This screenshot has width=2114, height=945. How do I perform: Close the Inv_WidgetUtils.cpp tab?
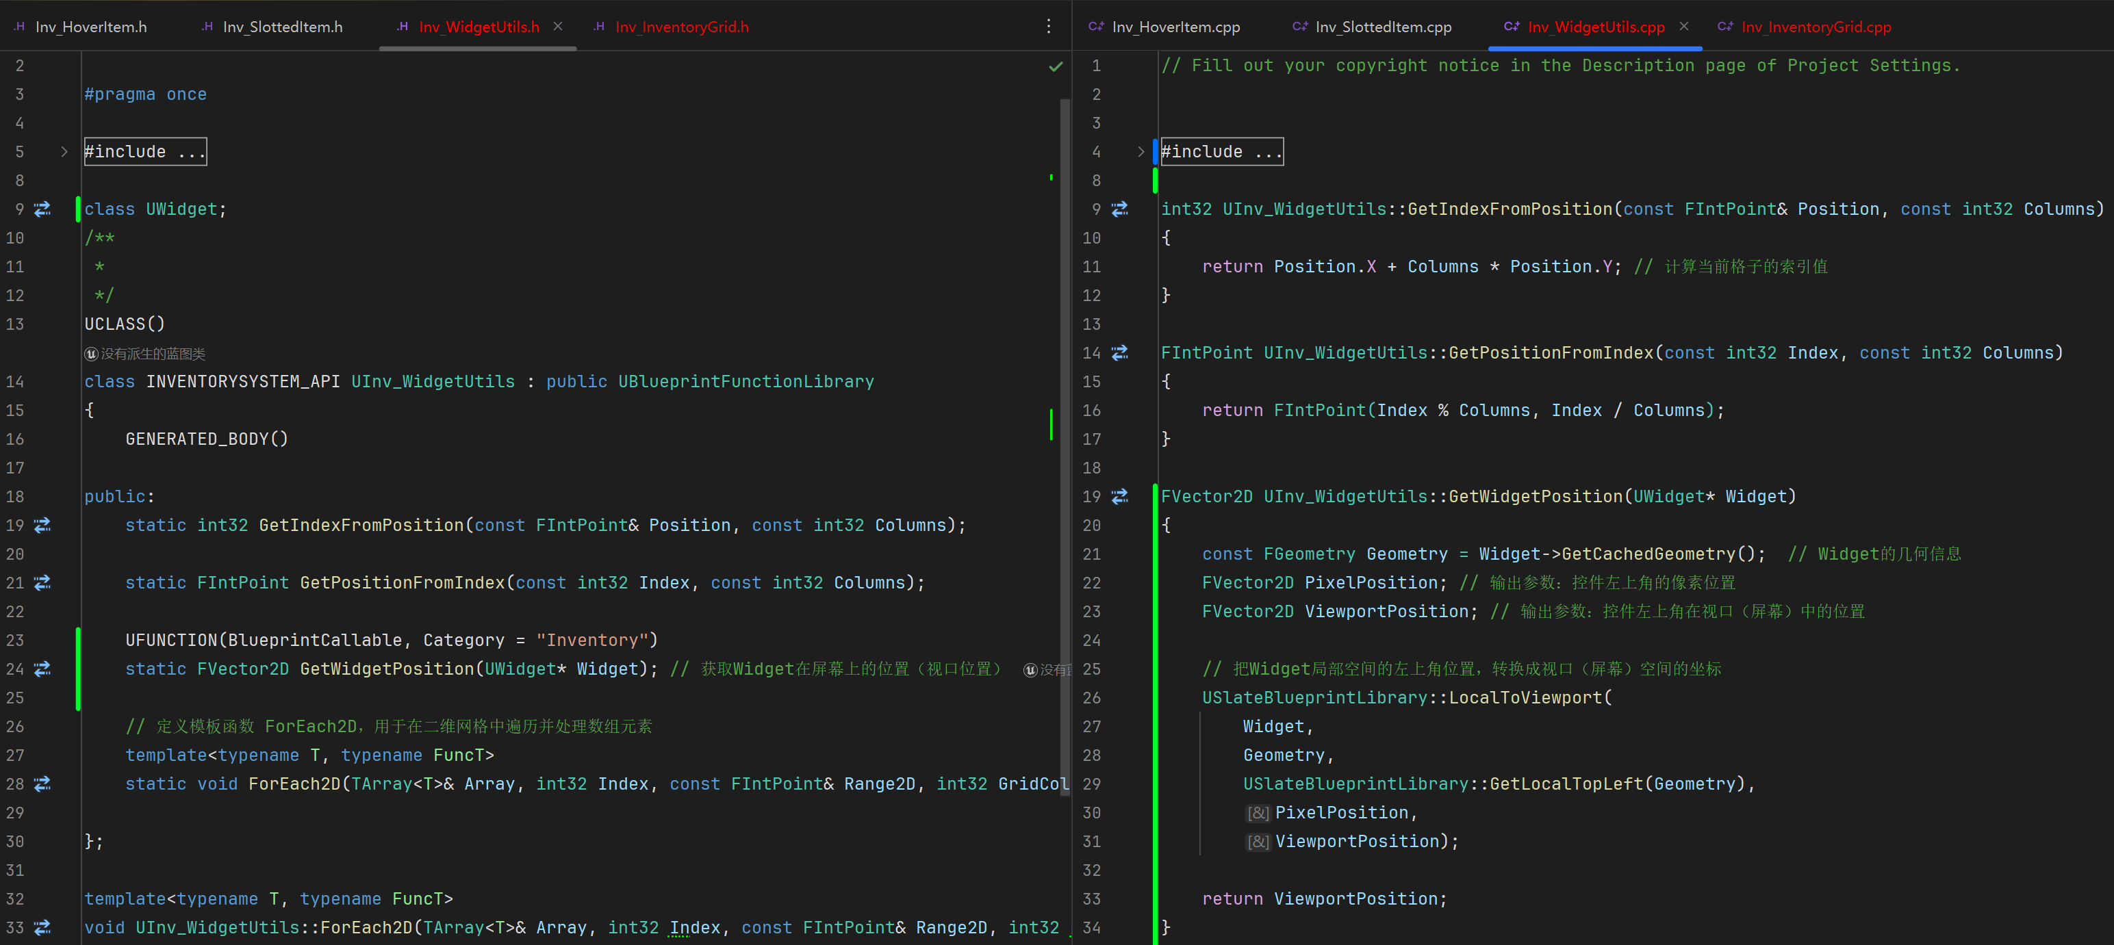[x=1684, y=26]
